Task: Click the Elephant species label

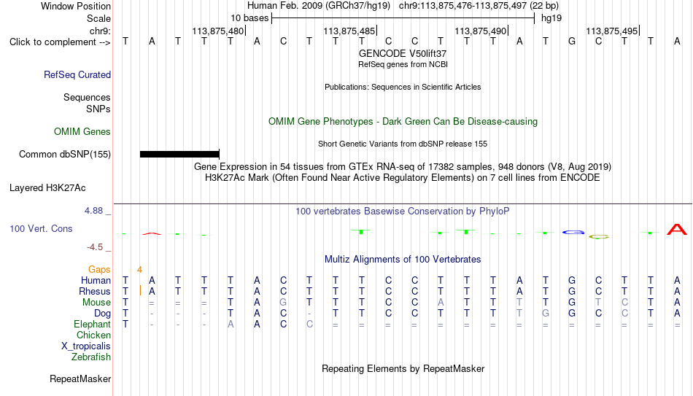Action: click(x=93, y=325)
